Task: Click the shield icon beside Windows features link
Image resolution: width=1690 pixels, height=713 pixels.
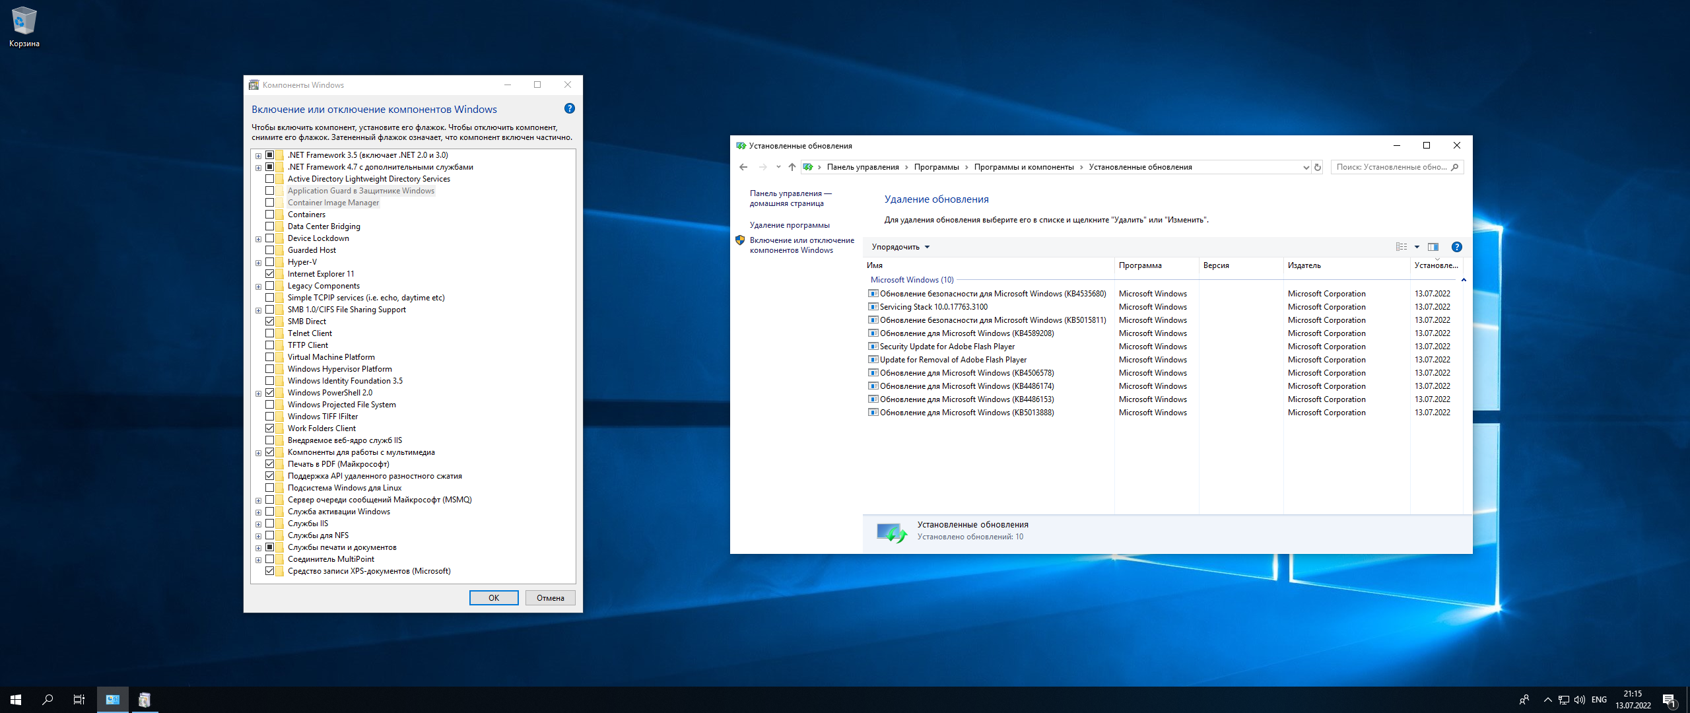Action: 740,240
